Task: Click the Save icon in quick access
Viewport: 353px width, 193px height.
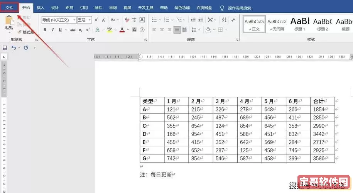Action: [5, 48]
